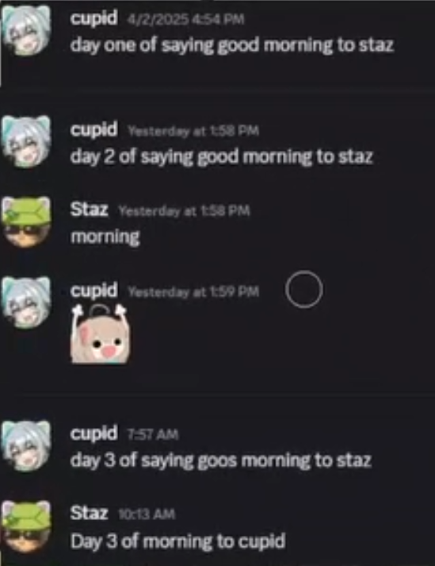
Task: Open cupid's avatar beside the day 3 message
Action: [x=26, y=446]
